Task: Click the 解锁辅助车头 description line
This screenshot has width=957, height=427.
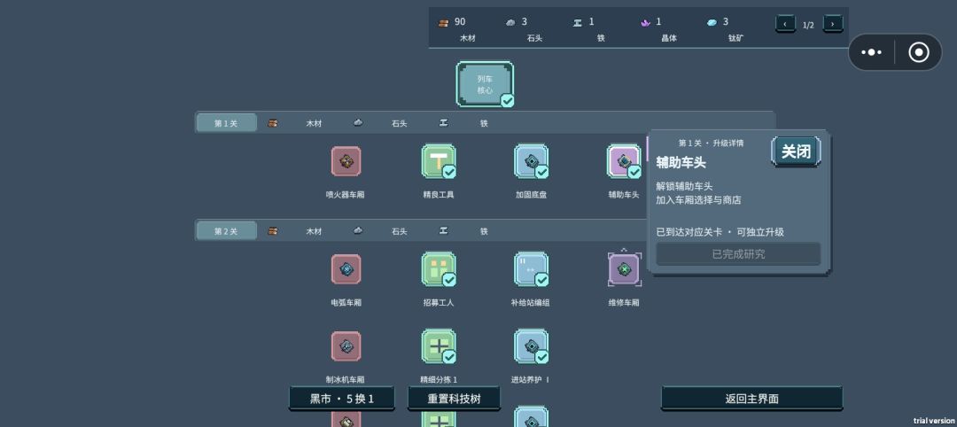Action: click(684, 186)
